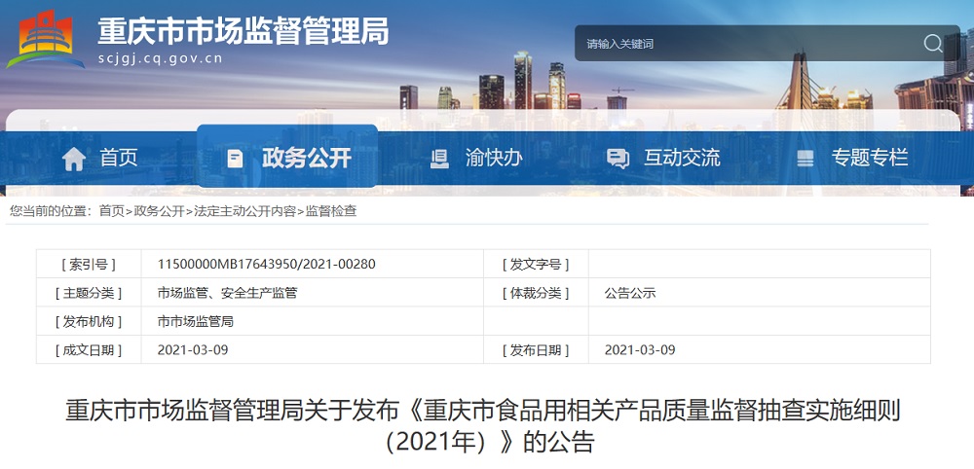Click the home icon beside 首页
Viewport: 974px width, 469px height.
74,159
